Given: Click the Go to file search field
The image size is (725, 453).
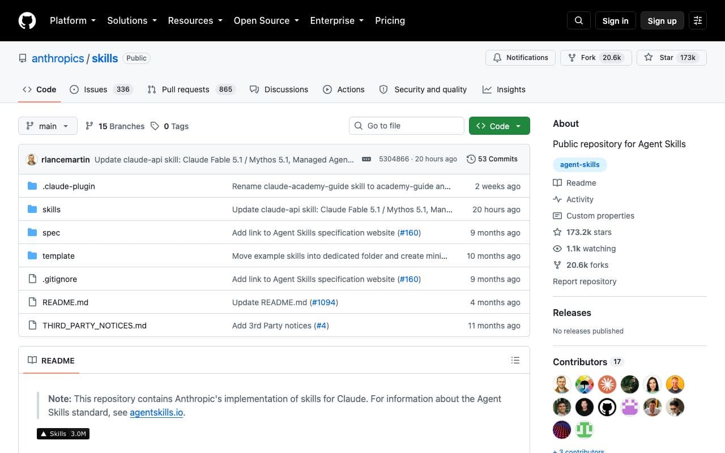Looking at the screenshot, I should [407, 126].
